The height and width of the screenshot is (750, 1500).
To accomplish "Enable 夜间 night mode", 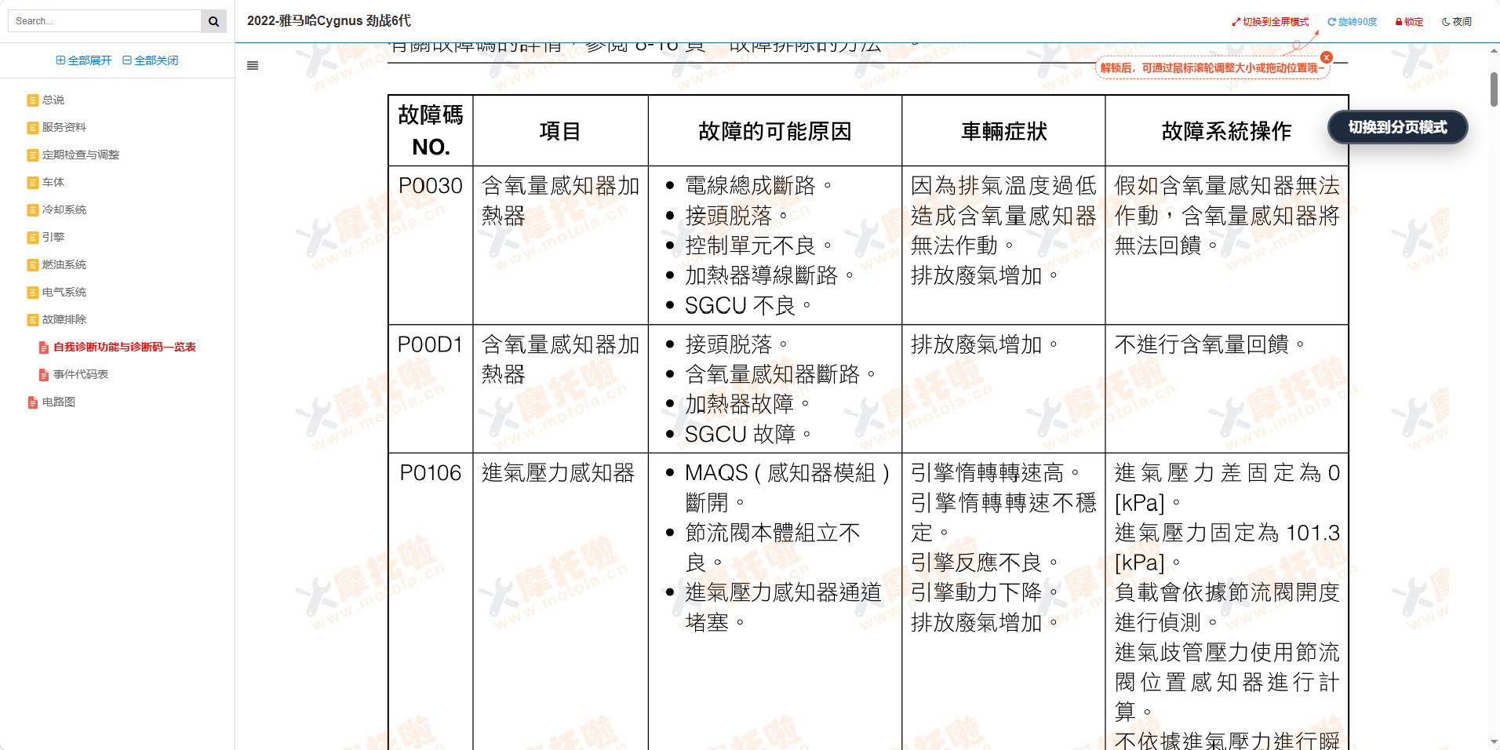I will pyautogui.click(x=1457, y=22).
